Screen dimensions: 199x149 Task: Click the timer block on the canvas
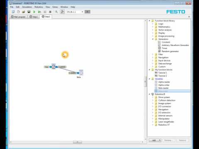click(x=53, y=67)
